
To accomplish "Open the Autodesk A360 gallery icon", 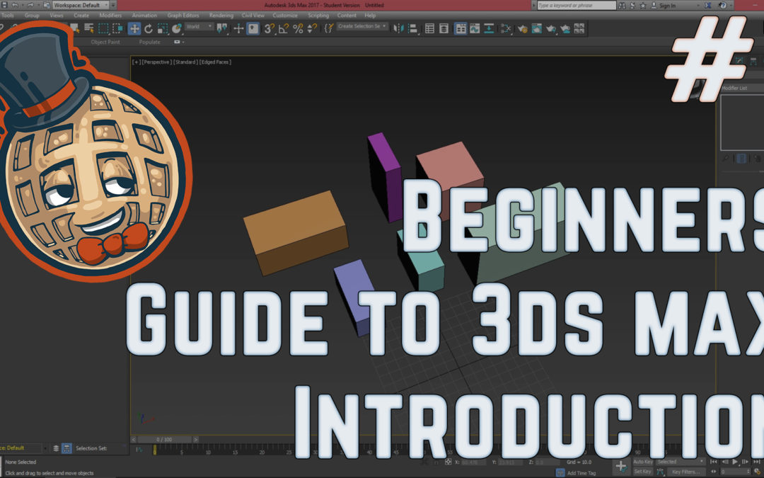I will (x=579, y=28).
